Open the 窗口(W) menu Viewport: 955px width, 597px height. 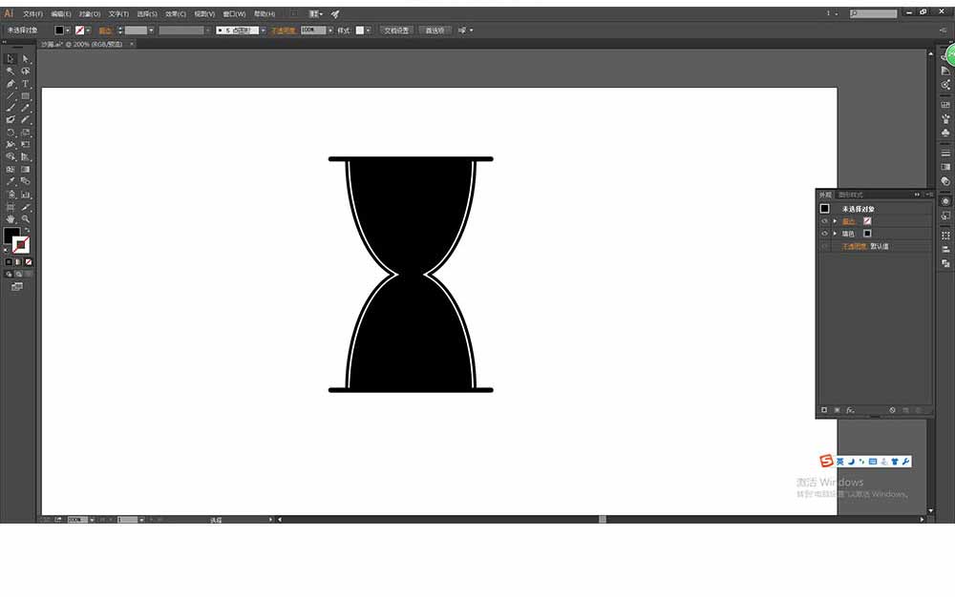(x=234, y=13)
